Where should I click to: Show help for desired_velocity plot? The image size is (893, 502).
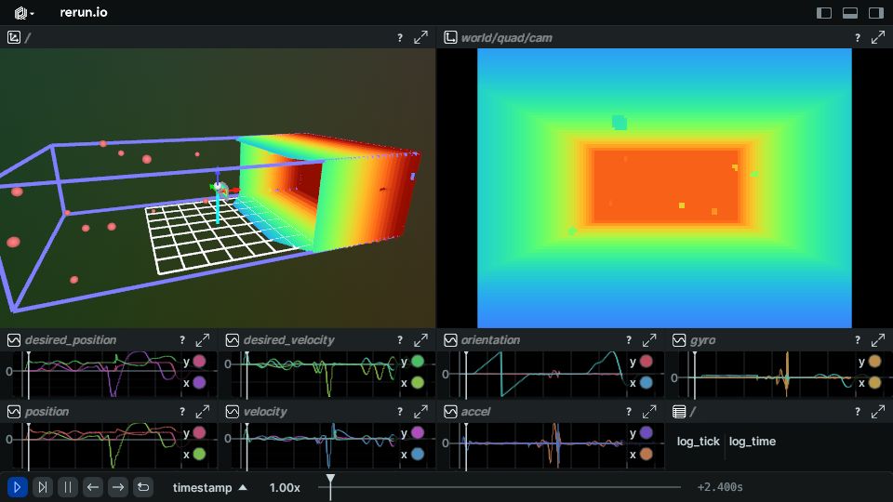click(400, 340)
